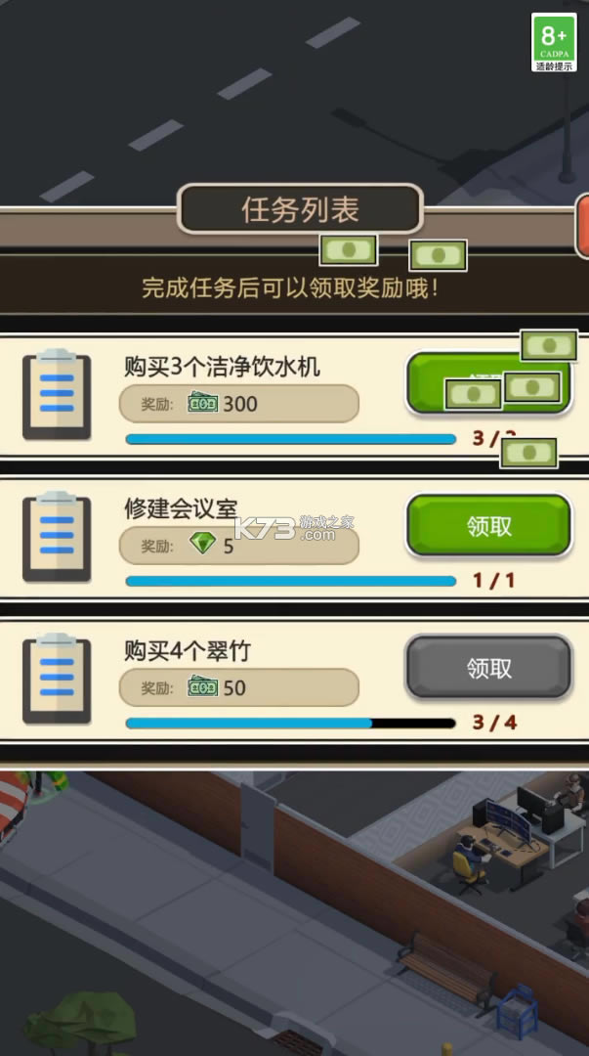Click the progress bar showing 3 / 4
Image resolution: width=589 pixels, height=1056 pixels.
point(290,724)
